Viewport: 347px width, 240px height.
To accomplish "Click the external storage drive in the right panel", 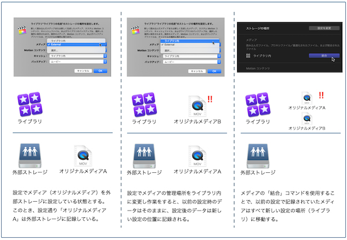I will click(x=258, y=154).
